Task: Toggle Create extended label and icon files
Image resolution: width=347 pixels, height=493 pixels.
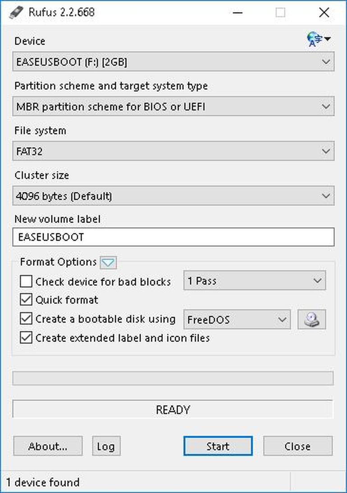Action: (26, 337)
